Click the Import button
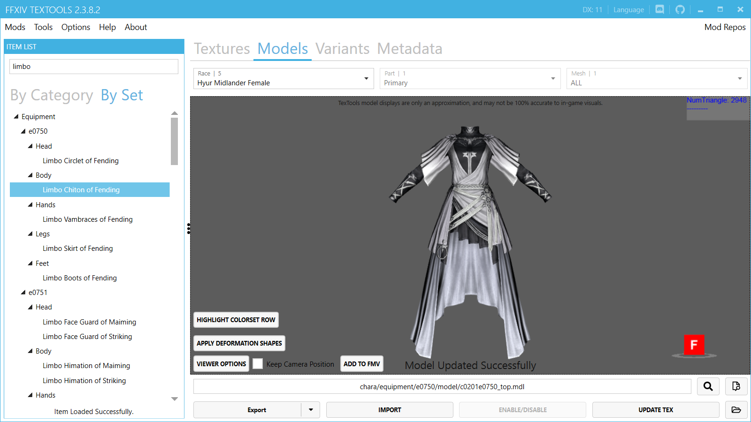Screen dimensions: 751x422 pyautogui.click(x=390, y=410)
